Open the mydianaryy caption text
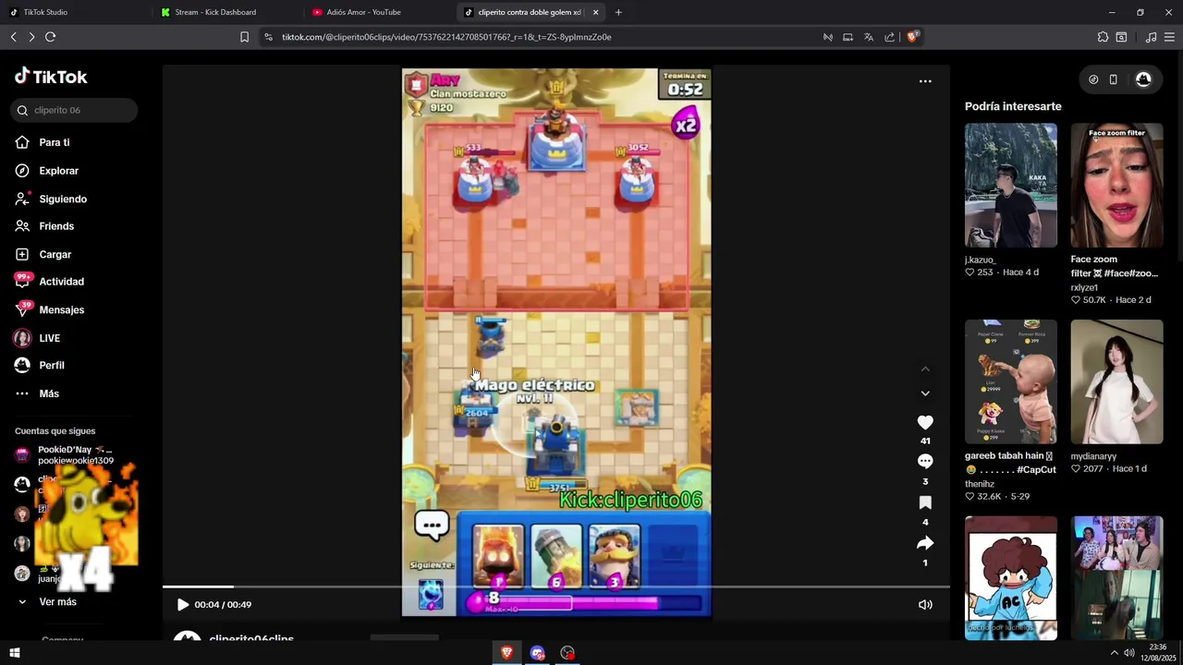 pos(1093,456)
